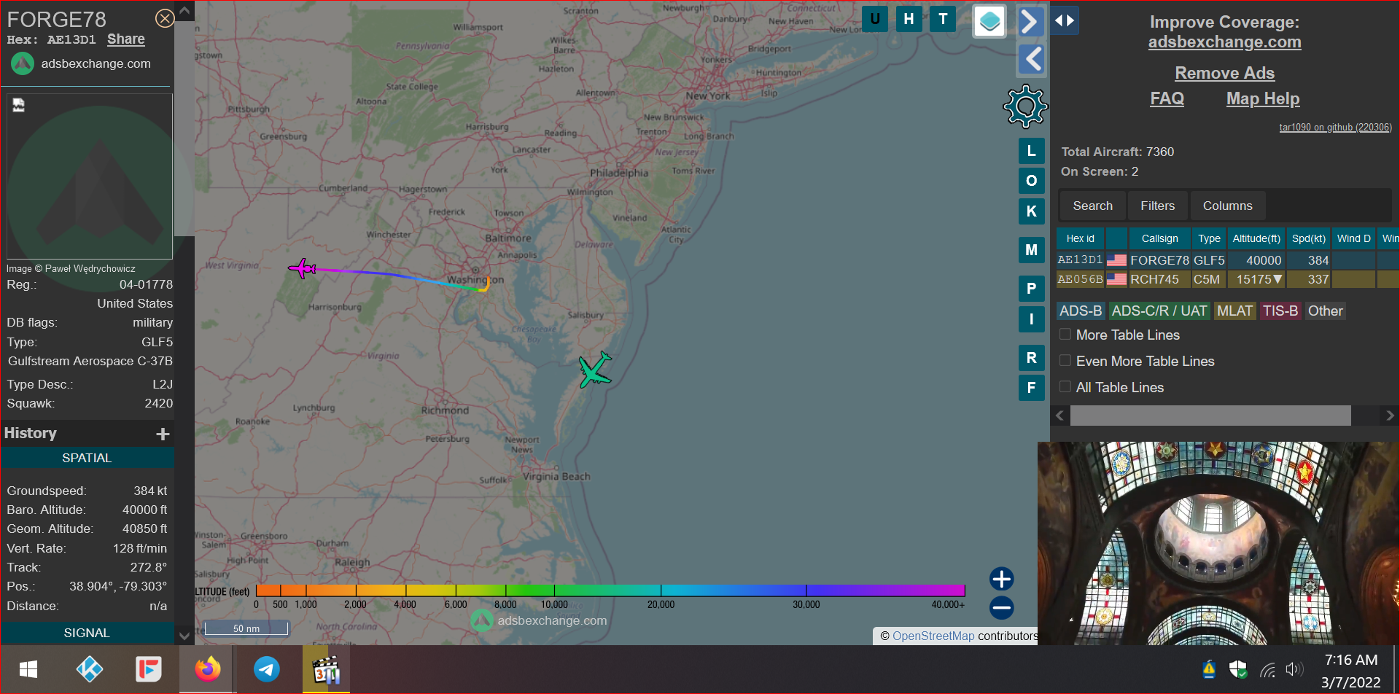The image size is (1400, 694).
Task: Open Firefox from the taskbar
Action: [208, 669]
